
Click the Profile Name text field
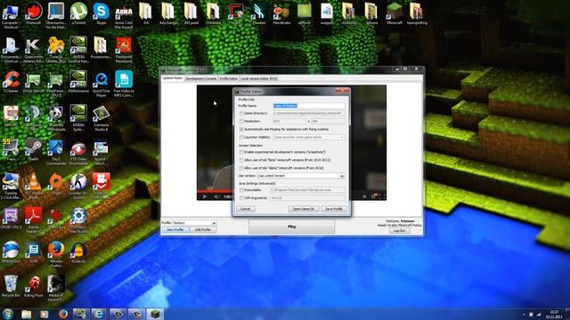pyautogui.click(x=308, y=106)
